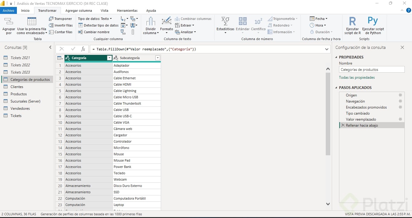Screen dimensions: 412x218
Task: Collapse the PROPIEDADES section
Action: (x=337, y=57)
